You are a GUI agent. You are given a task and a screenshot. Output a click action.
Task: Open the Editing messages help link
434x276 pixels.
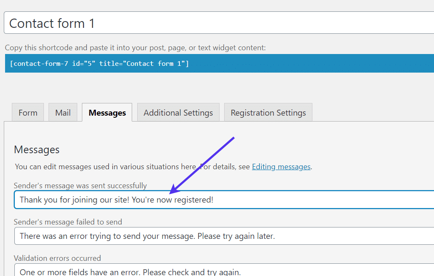[281, 166]
